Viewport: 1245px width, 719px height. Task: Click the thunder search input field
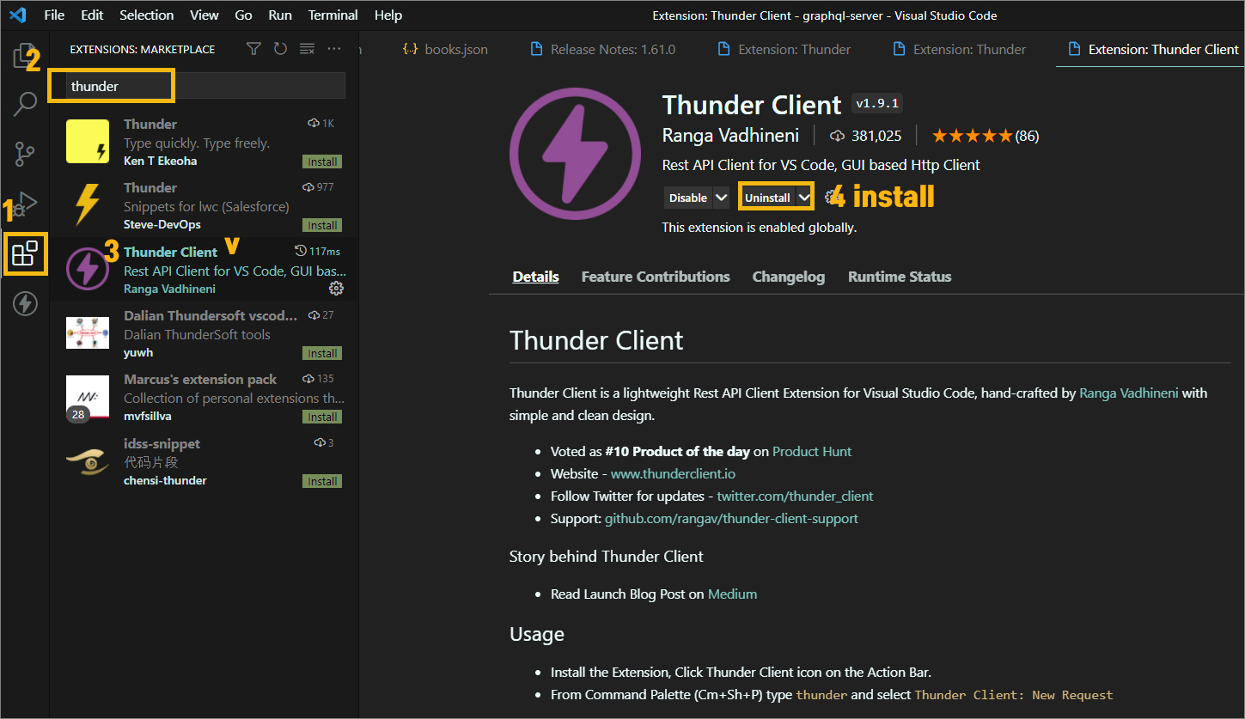tap(206, 86)
